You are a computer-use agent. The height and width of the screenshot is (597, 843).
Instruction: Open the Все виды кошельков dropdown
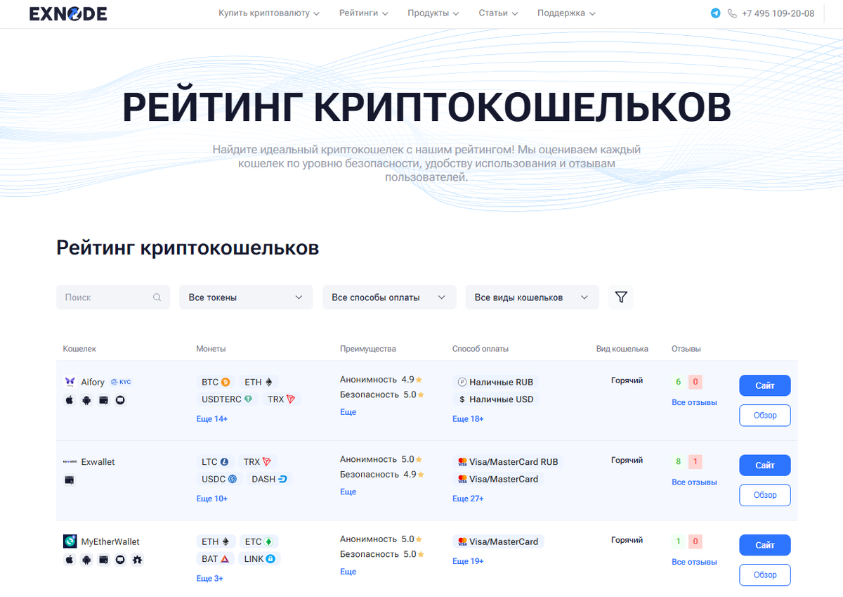[532, 297]
